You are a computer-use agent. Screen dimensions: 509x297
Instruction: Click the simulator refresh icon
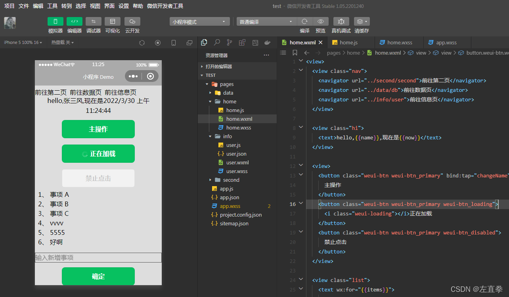142,43
